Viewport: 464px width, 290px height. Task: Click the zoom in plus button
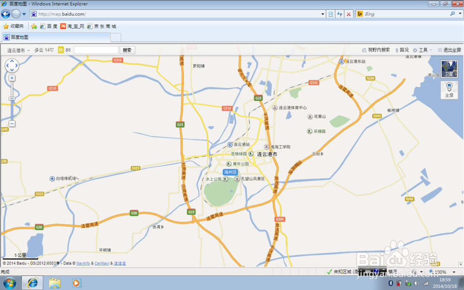pos(12,78)
